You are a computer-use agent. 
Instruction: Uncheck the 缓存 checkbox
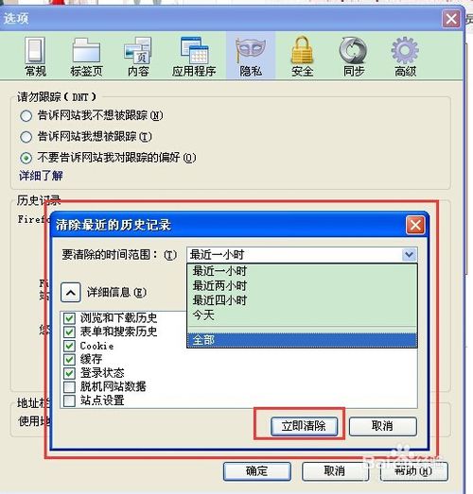69,360
